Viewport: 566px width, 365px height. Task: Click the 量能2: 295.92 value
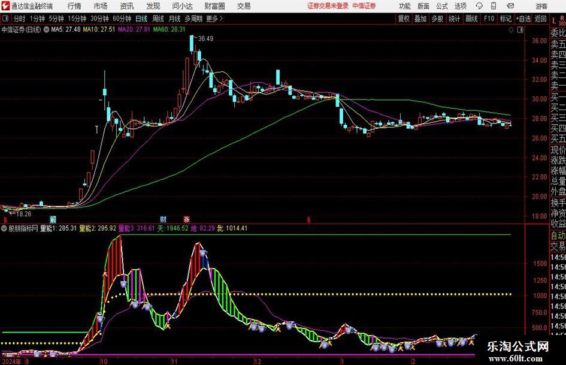(x=98, y=228)
